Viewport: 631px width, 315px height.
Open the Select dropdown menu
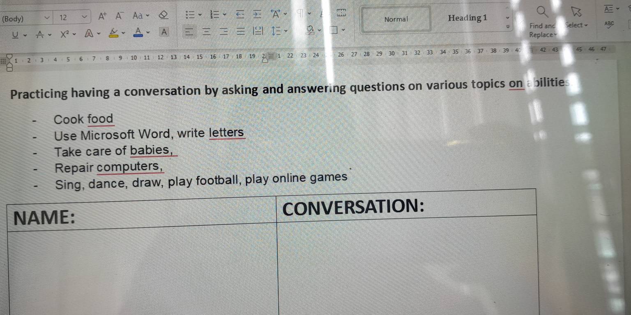(x=576, y=25)
